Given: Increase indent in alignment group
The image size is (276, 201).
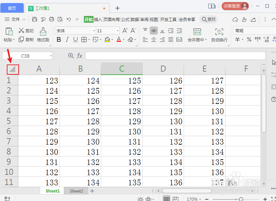Looking at the screenshot, I should [179, 31].
